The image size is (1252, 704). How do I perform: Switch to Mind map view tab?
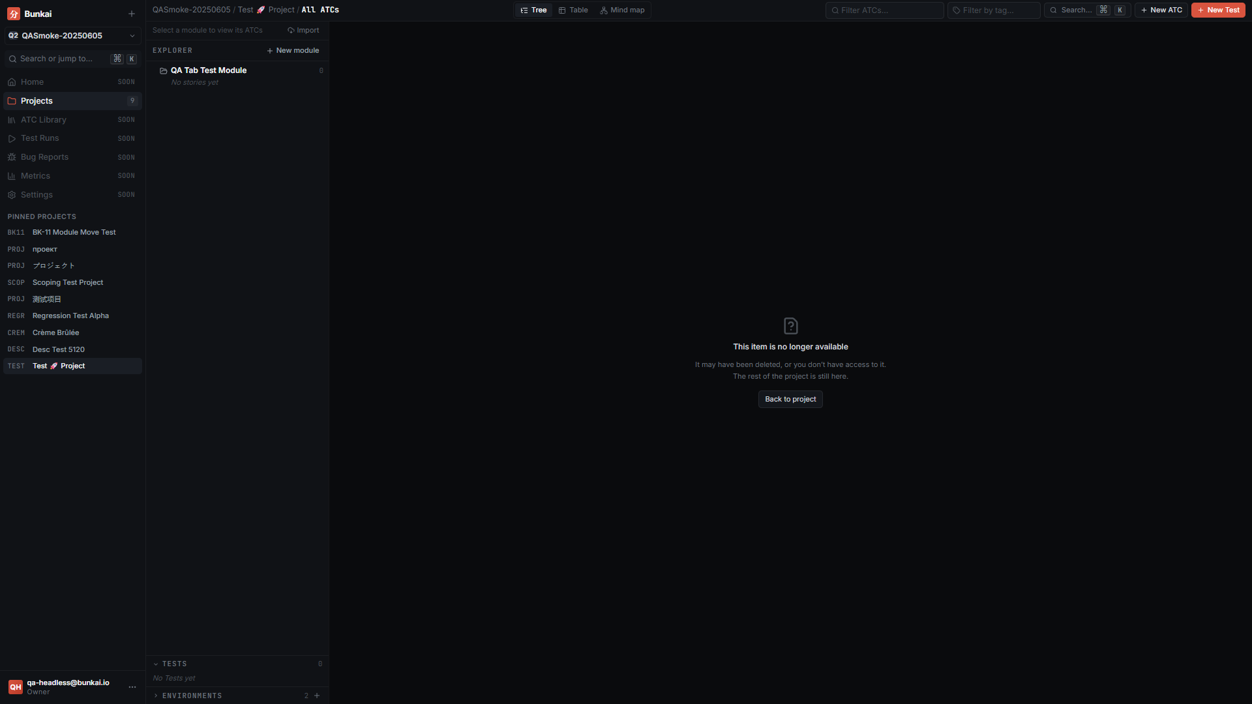pos(622,10)
